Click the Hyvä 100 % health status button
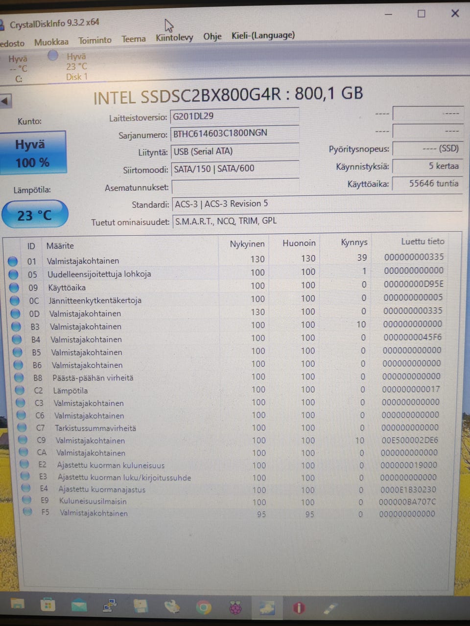This screenshot has height=626, width=470. pyautogui.click(x=33, y=153)
